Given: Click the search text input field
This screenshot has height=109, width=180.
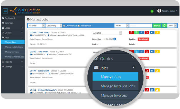Looking at the screenshot, I should 140,26.
